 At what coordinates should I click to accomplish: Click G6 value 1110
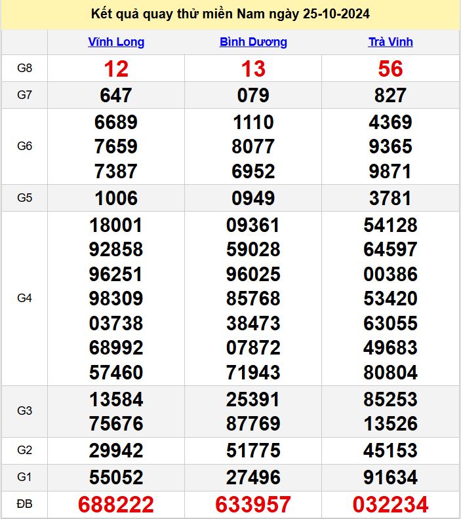(253, 122)
